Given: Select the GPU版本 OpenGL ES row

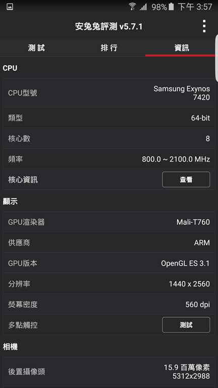Looking at the screenshot, I should coord(109,263).
